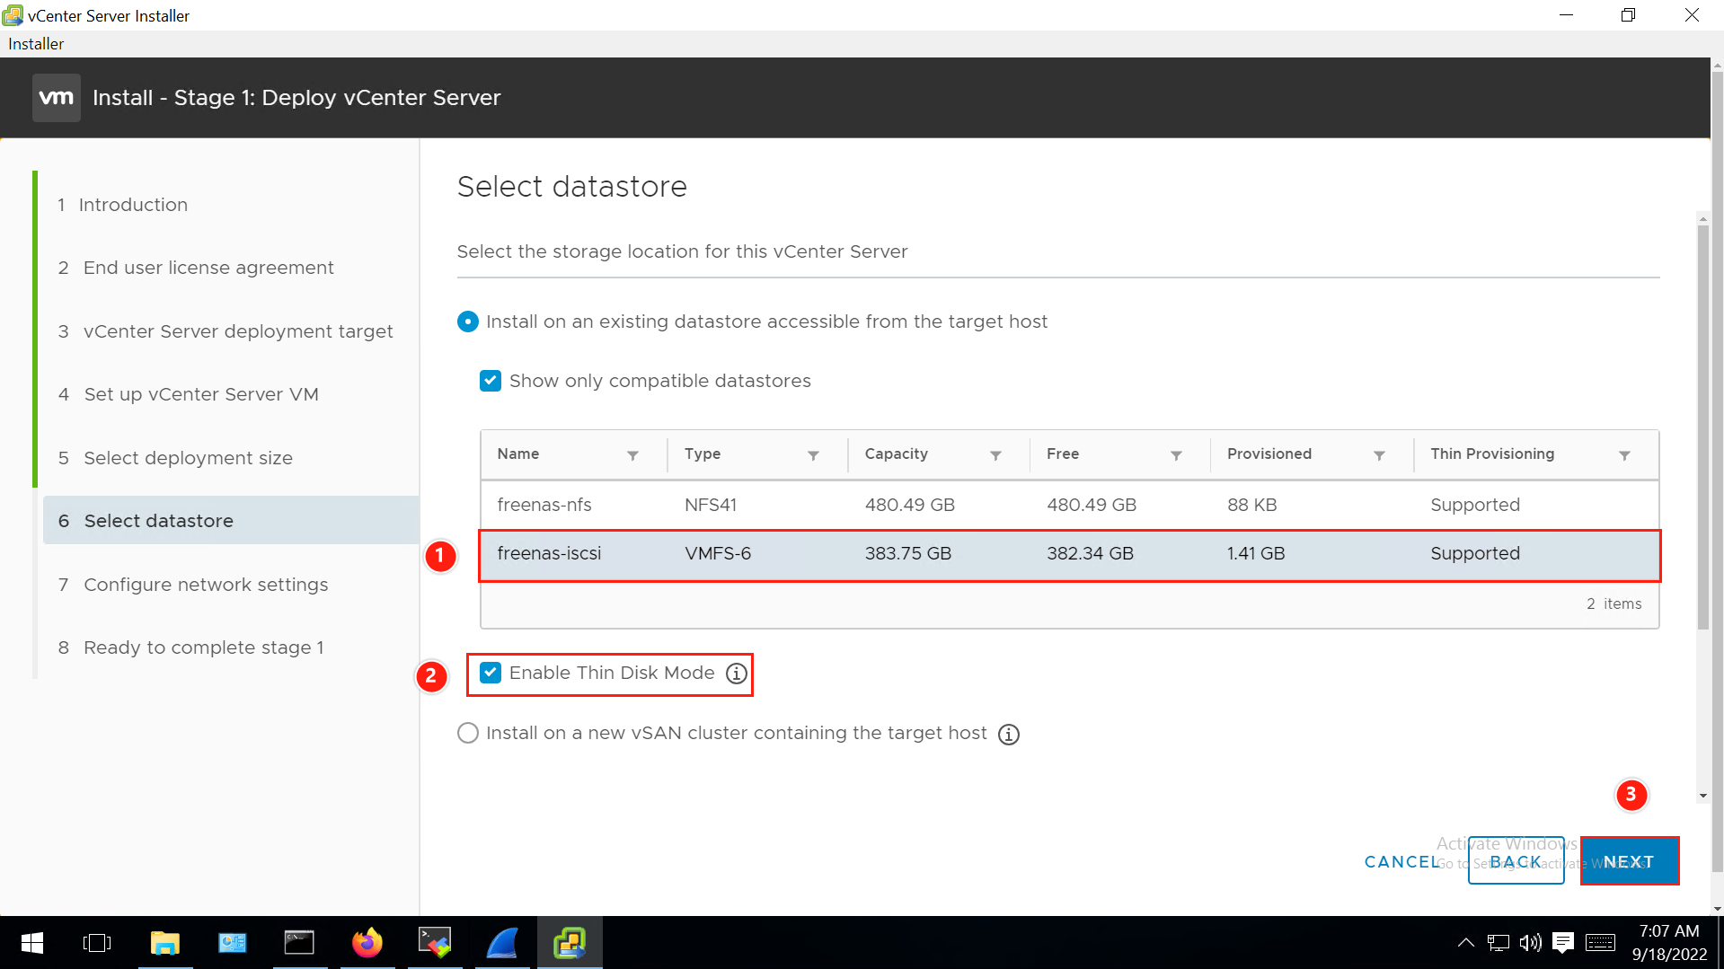Show info about the new vSAN cluster option
The width and height of the screenshot is (1724, 969).
pos(1009,735)
